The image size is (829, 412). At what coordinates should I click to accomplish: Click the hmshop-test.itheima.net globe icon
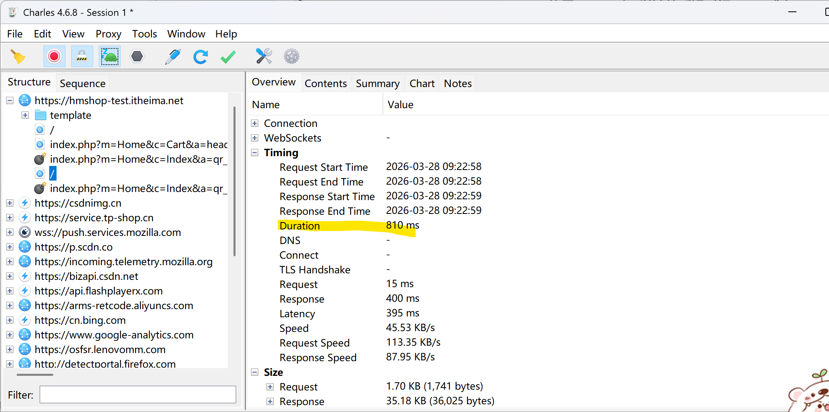(25, 100)
